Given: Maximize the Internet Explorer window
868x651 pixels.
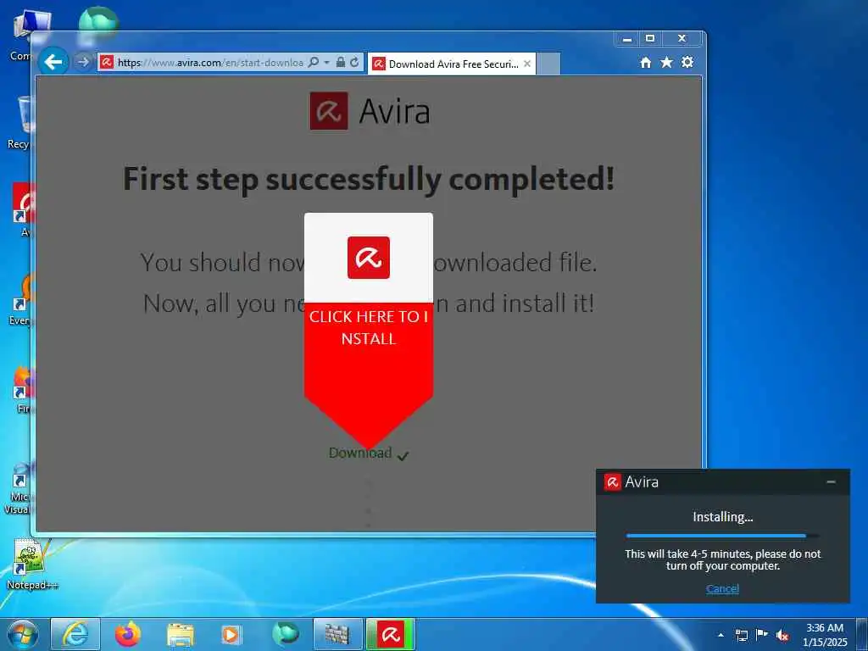Looking at the screenshot, I should pyautogui.click(x=650, y=39).
